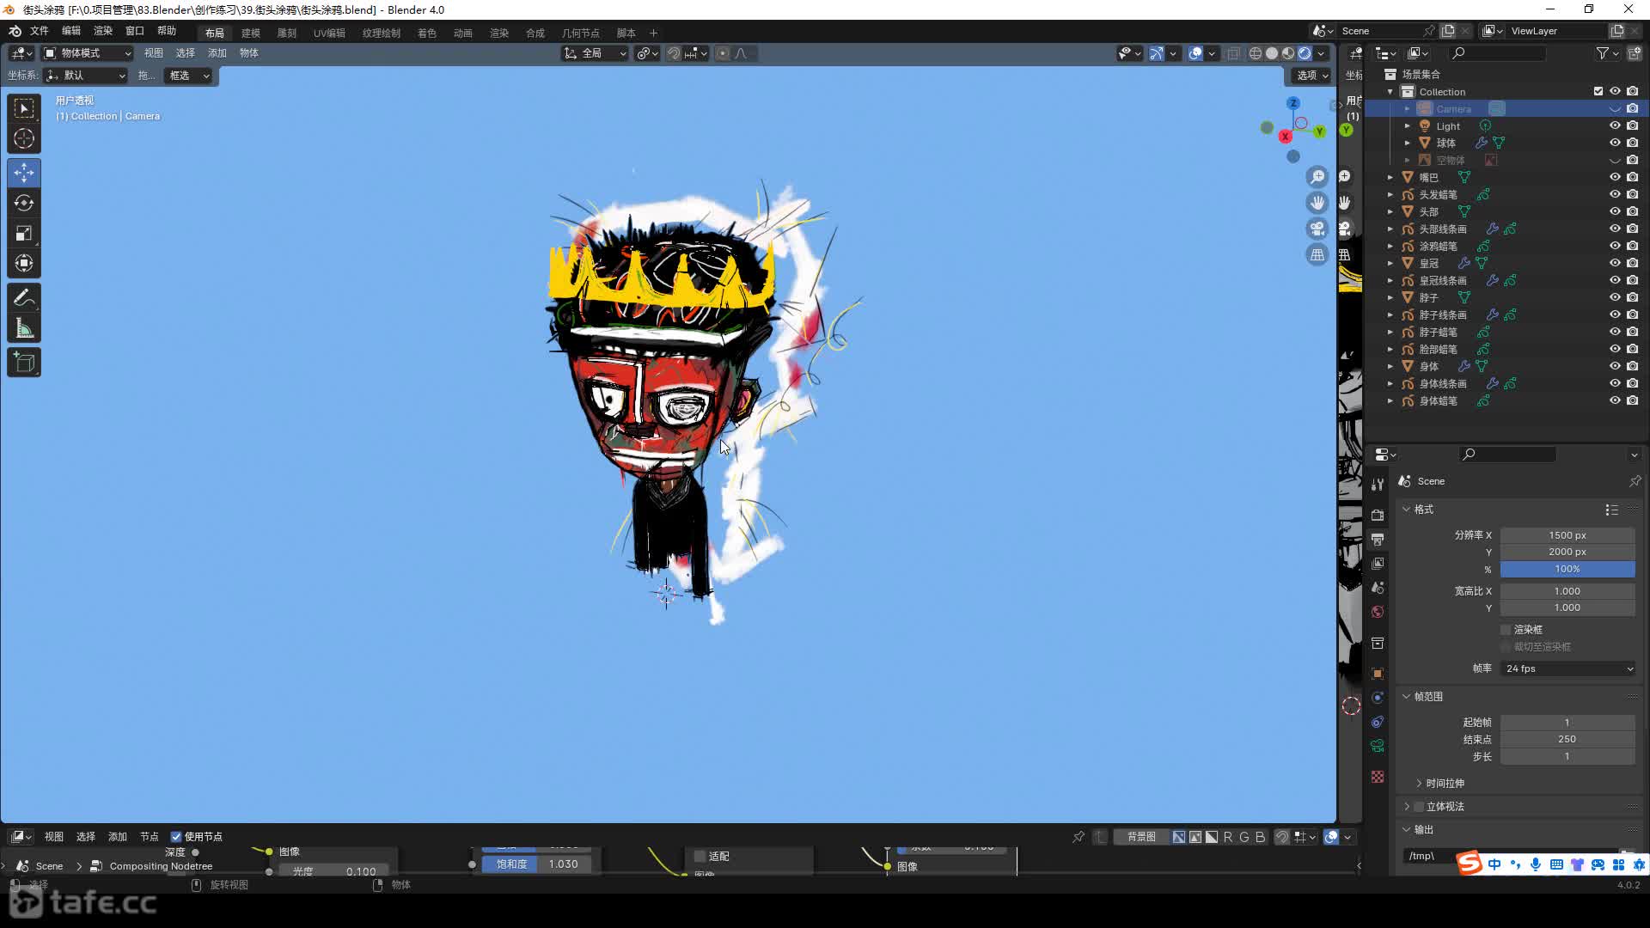The image size is (1650, 928).
Task: Open the Tool properties tab
Action: point(1378,485)
